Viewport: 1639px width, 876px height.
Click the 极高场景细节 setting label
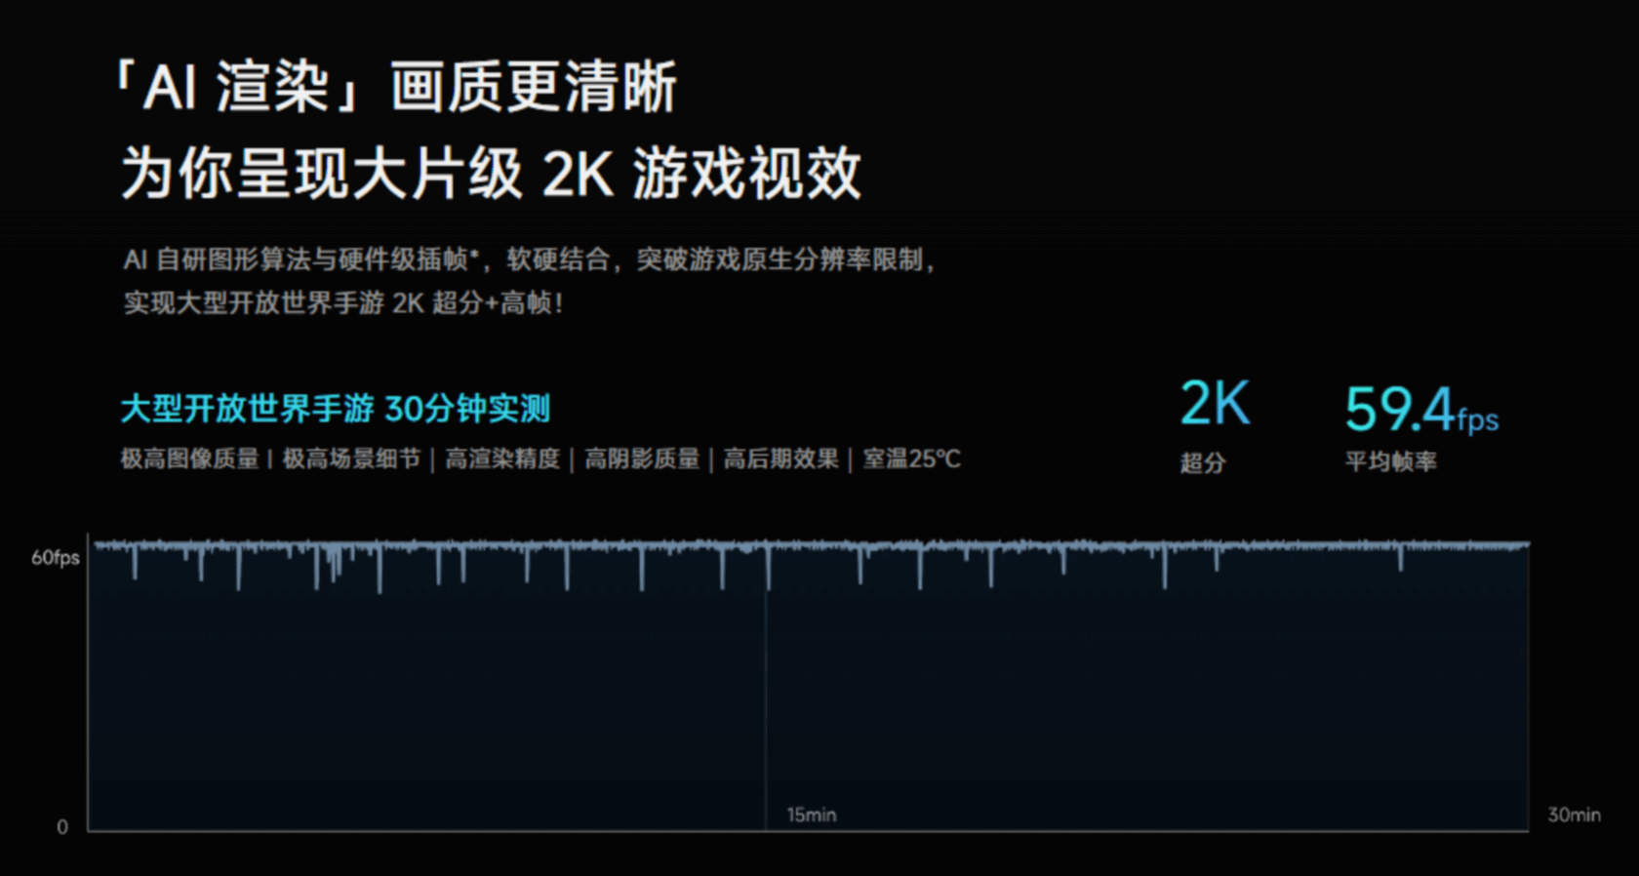tap(351, 458)
